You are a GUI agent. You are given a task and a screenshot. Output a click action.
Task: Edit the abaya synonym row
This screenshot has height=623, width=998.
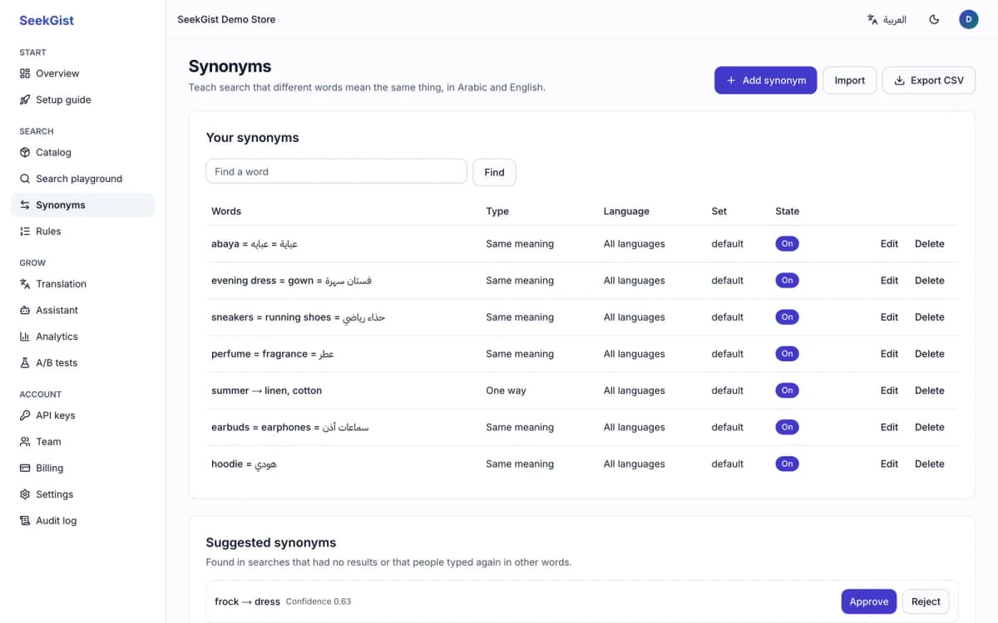[889, 243]
